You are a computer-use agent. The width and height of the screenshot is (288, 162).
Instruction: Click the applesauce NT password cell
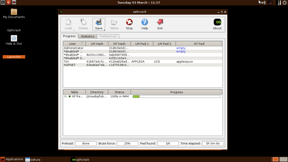[184, 62]
